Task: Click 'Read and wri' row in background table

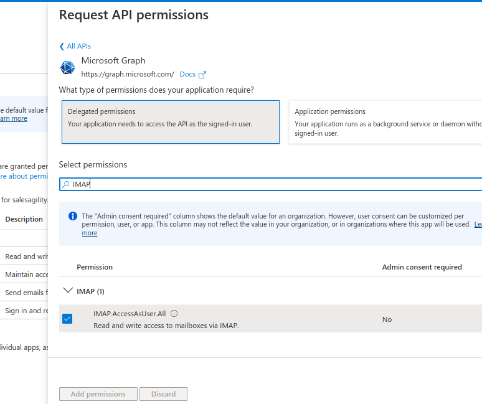Action: tap(24, 256)
